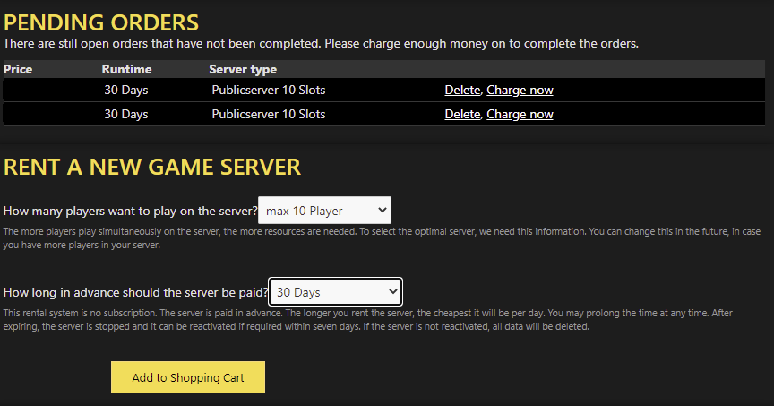
Task: Click the open orders notice text
Action: click(x=321, y=43)
